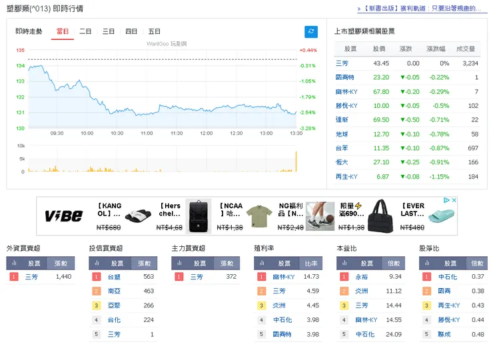
Task: Open 國喬特 priced 23.20 in related stocks
Action: 345,77
